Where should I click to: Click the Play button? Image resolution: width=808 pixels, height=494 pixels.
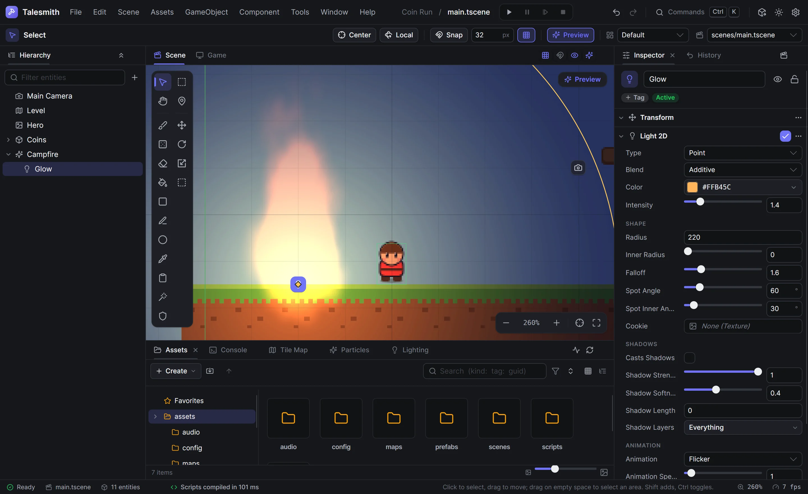(509, 12)
